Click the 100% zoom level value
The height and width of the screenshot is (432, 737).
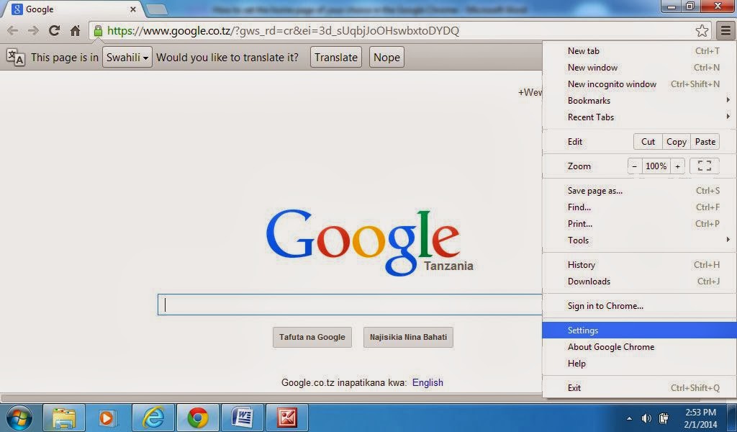point(656,166)
